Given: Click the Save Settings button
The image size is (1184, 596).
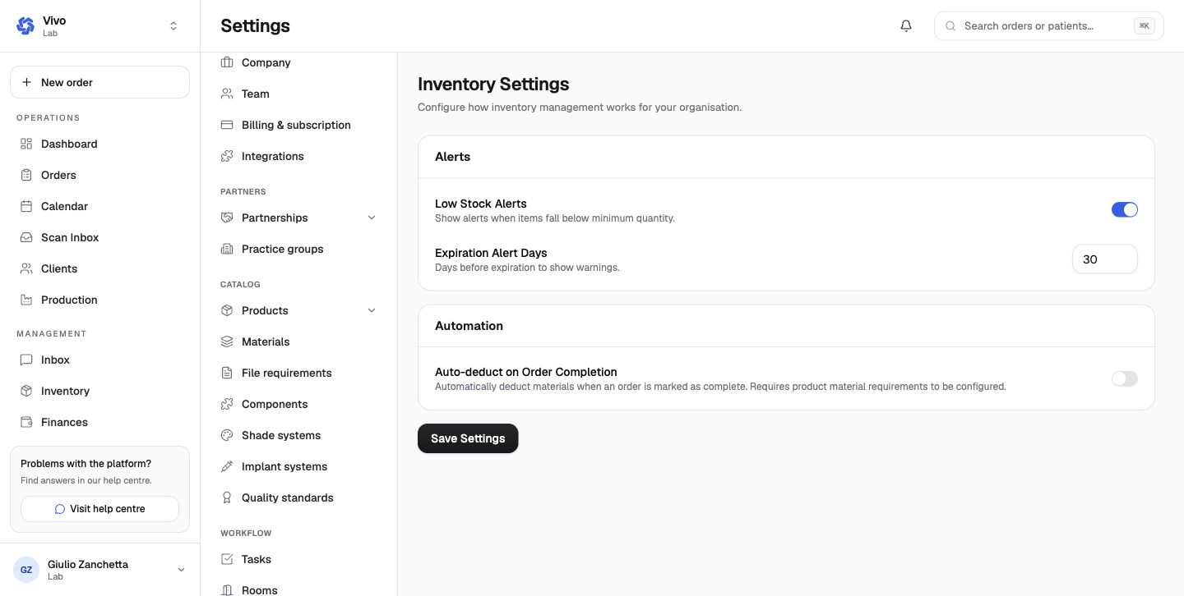Looking at the screenshot, I should click(x=468, y=438).
